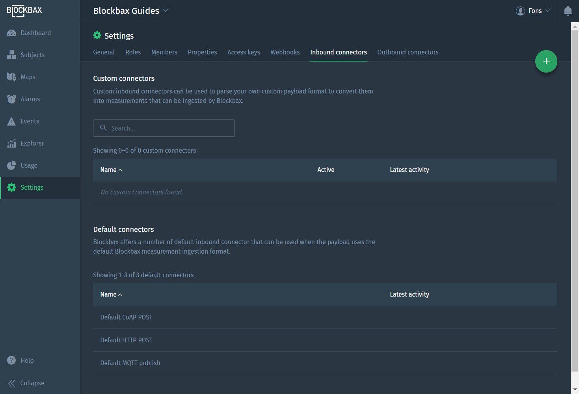Go to the Properties tab
Viewport: 579px width, 394px height.
(x=202, y=52)
